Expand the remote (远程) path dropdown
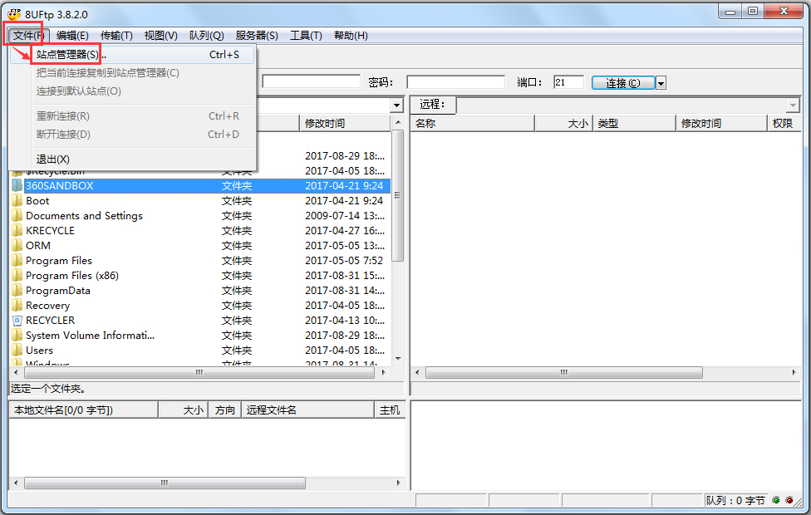 click(x=793, y=105)
